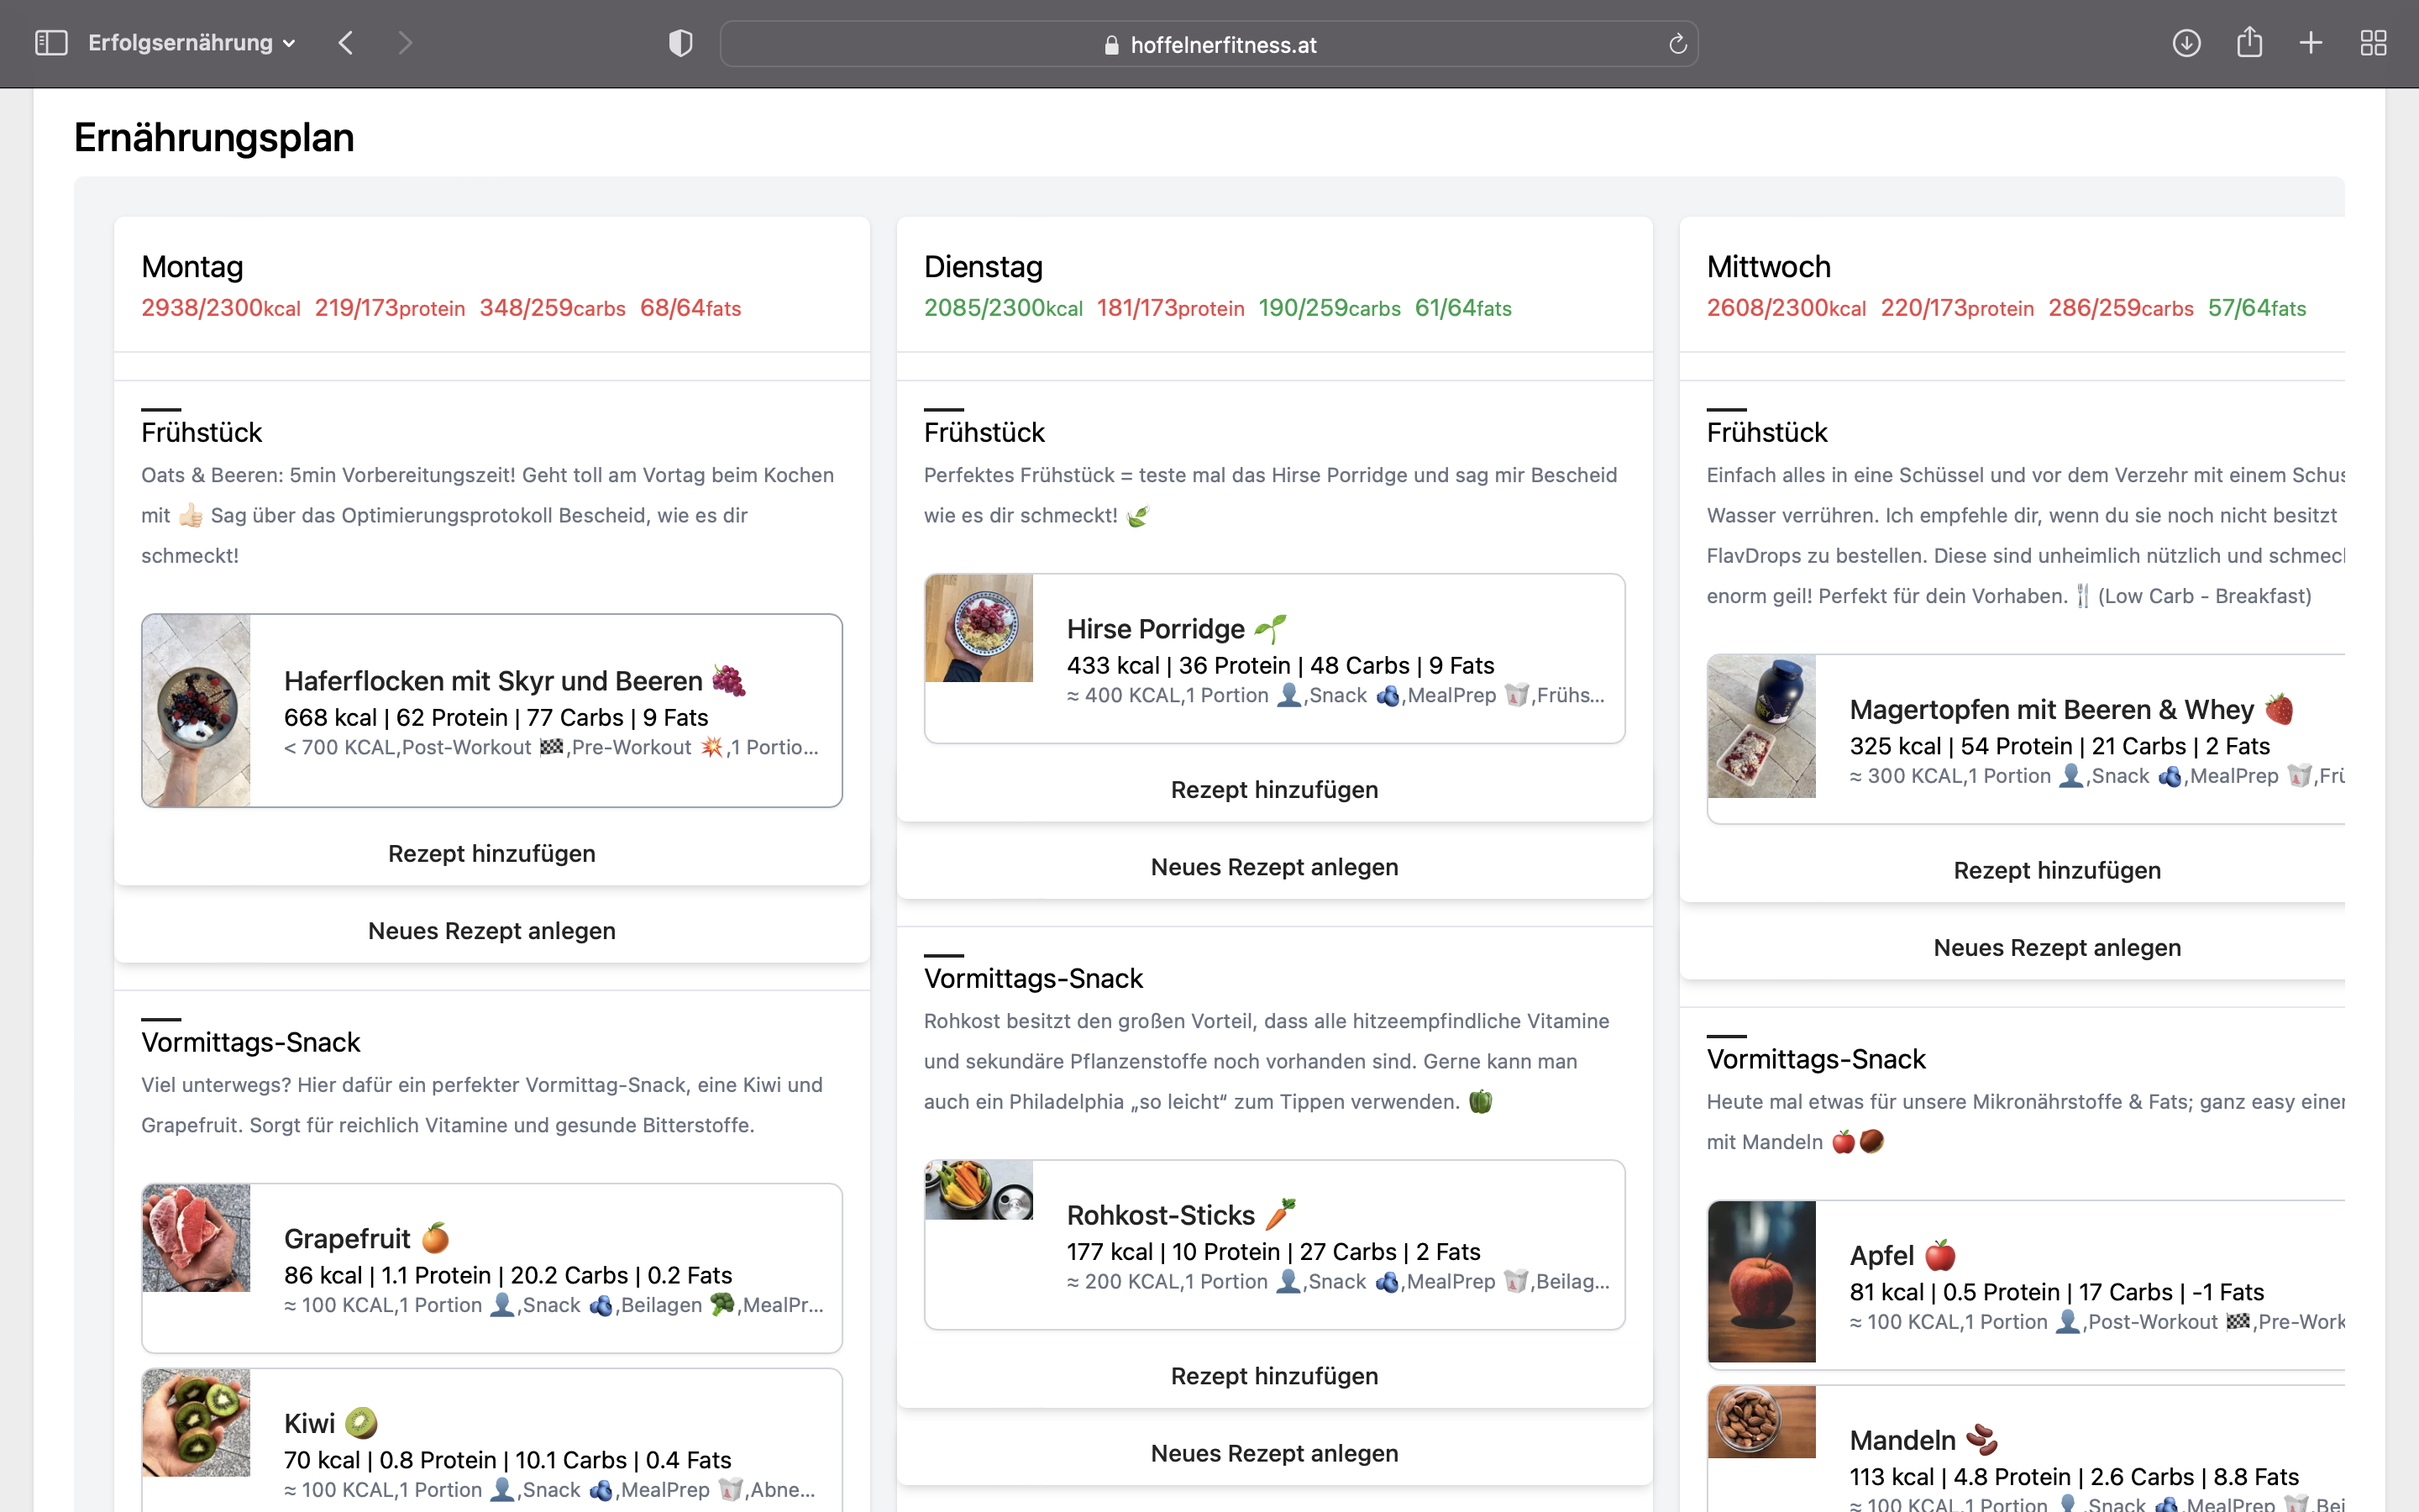Image resolution: width=2419 pixels, height=1512 pixels.
Task: Click Montag's 219/173protein value
Action: click(x=390, y=308)
